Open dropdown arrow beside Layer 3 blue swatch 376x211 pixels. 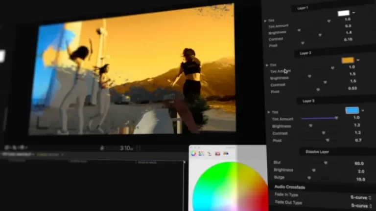(363, 110)
